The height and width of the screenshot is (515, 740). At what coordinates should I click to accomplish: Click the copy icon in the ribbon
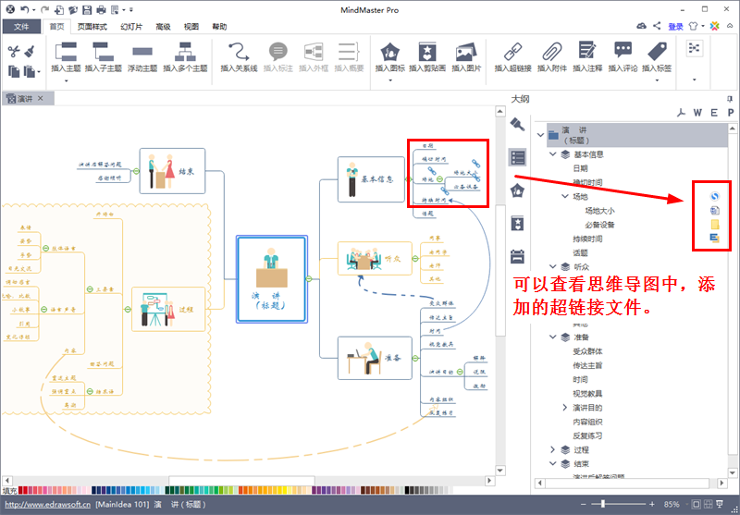click(x=14, y=71)
